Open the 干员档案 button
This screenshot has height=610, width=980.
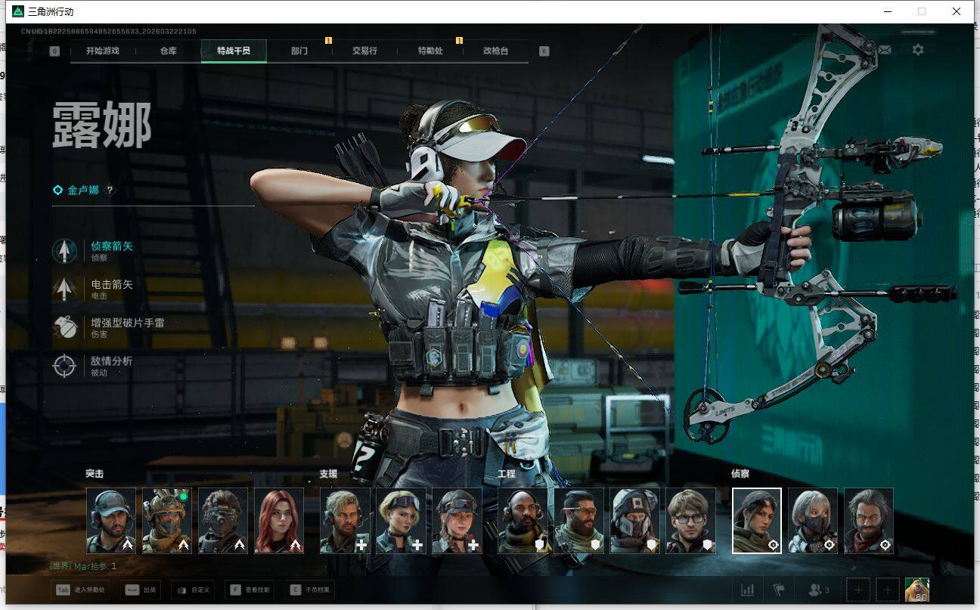tap(311, 590)
